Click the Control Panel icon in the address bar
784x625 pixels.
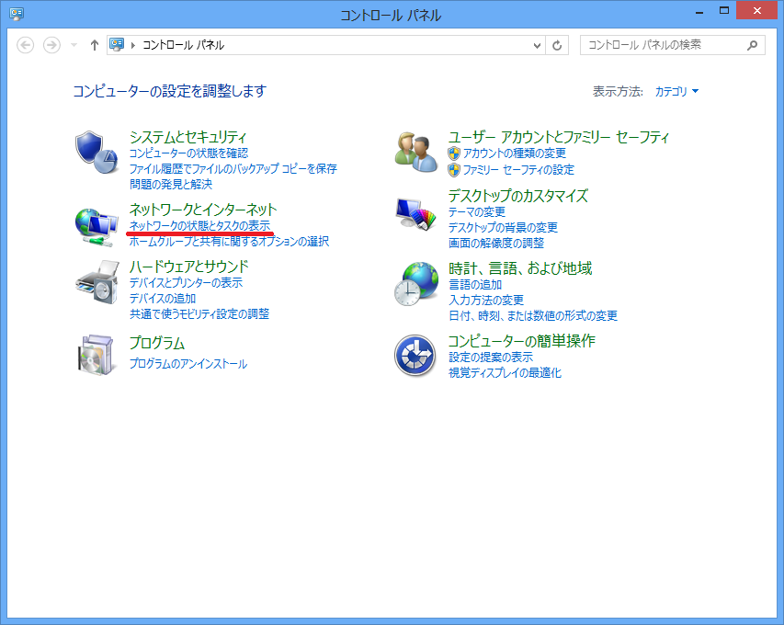coord(117,45)
